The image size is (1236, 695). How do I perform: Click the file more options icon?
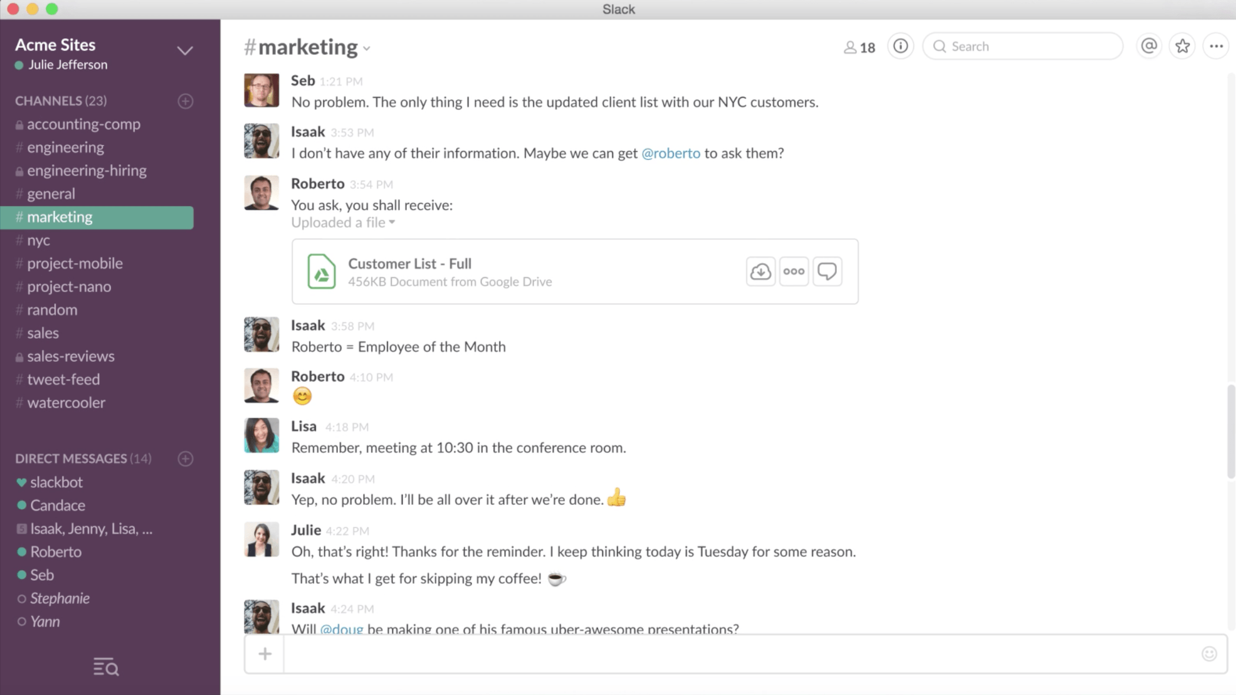point(793,270)
